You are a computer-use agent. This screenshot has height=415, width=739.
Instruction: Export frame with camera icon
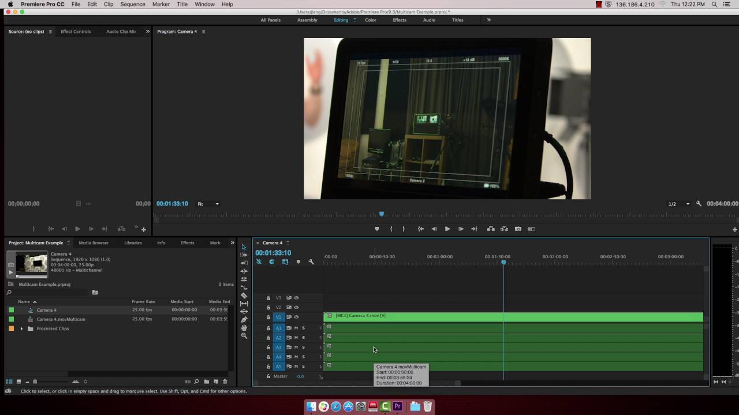518,229
